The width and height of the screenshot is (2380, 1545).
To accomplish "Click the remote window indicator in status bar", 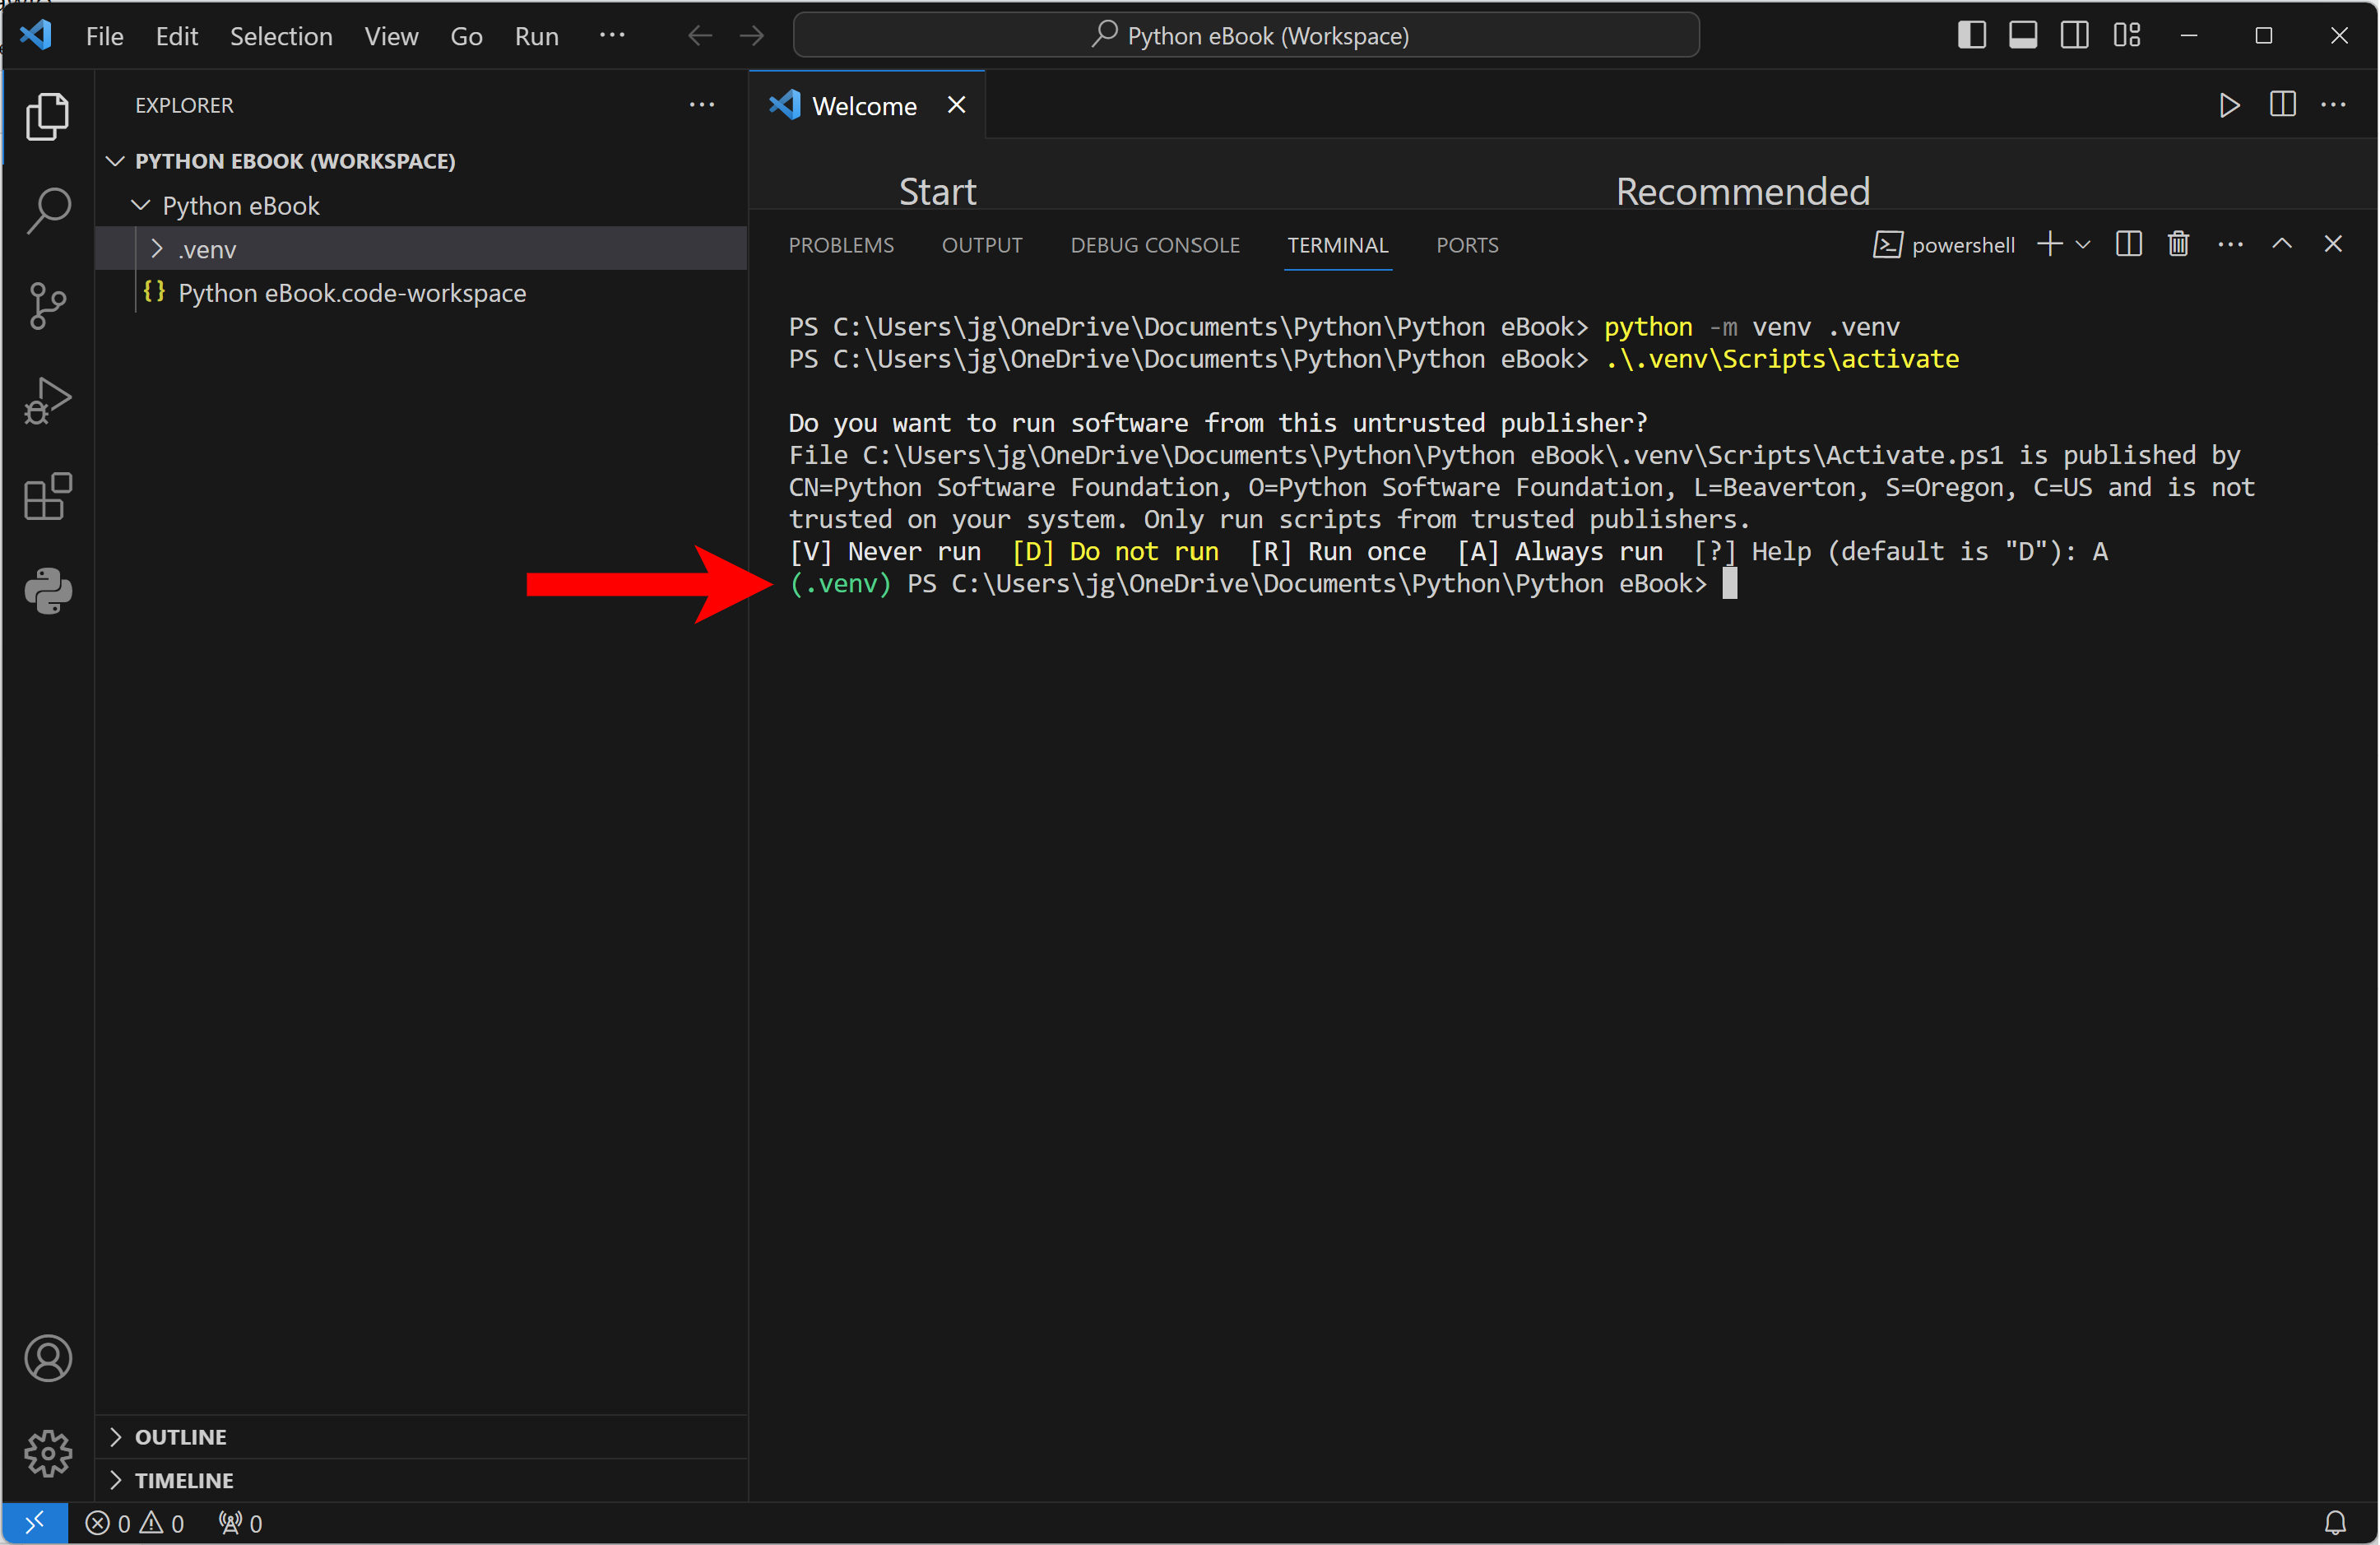I will coord(34,1522).
